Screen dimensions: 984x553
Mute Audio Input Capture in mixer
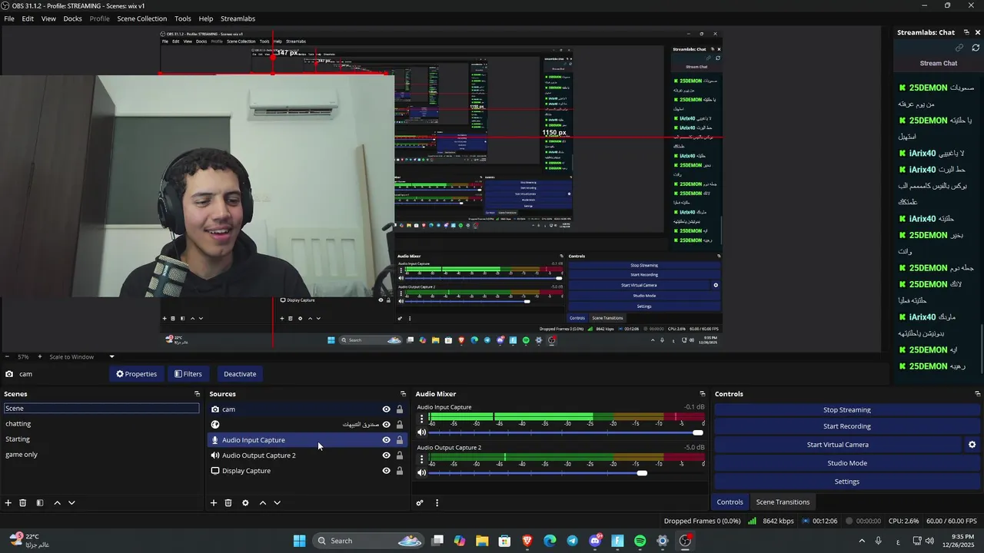pos(421,432)
